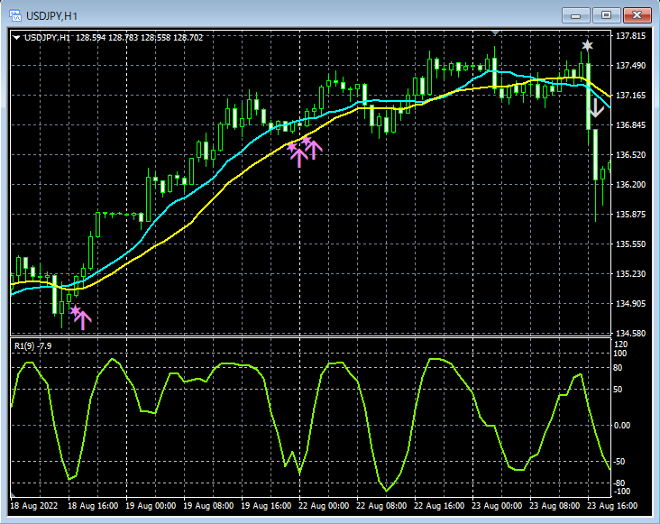Click the 22 Aug 00:00 time axis label
The width and height of the screenshot is (660, 524).
[324, 505]
